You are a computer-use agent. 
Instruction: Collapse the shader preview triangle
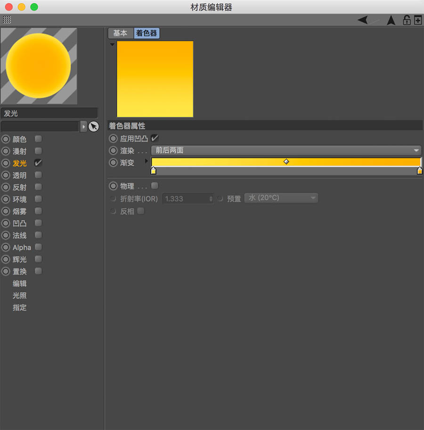(112, 45)
